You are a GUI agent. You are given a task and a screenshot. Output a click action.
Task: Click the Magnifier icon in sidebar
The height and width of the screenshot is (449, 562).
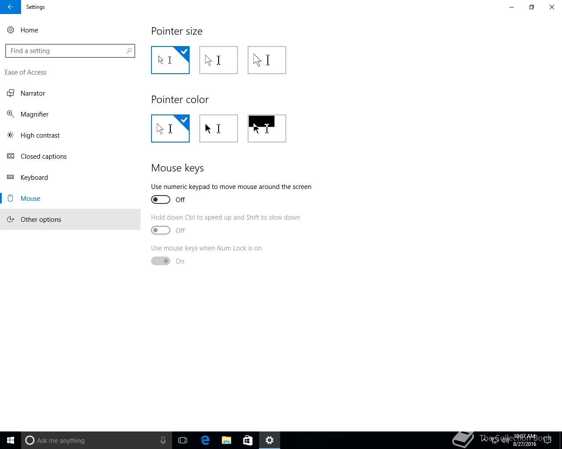pyautogui.click(x=11, y=114)
